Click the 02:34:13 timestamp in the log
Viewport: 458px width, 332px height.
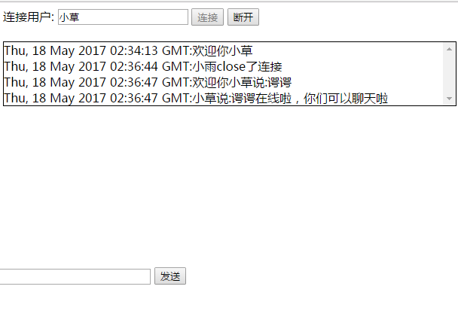click(134, 50)
